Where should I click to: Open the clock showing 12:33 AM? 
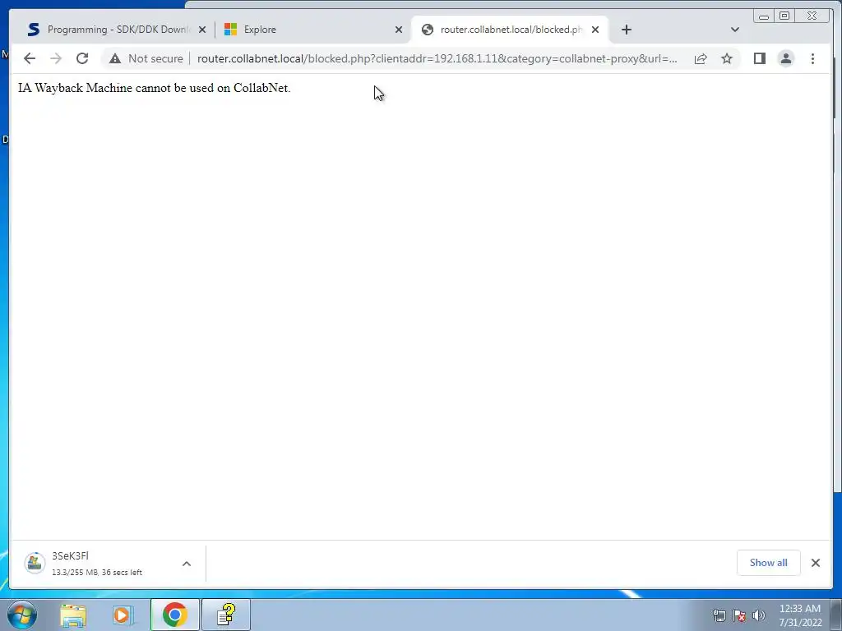coord(800,615)
